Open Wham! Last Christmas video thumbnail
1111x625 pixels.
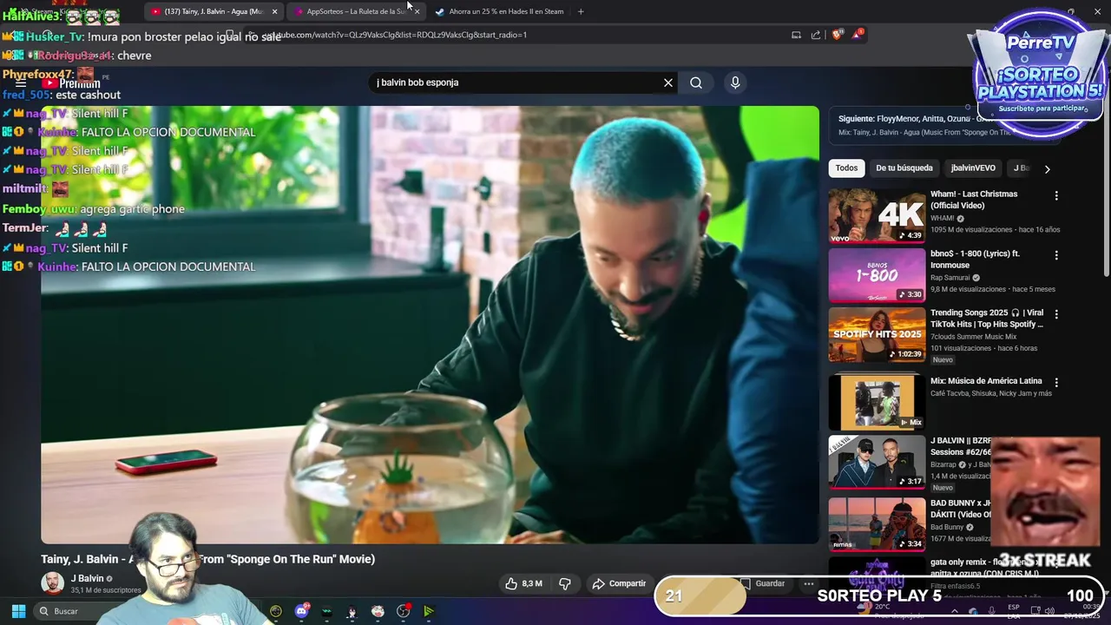tap(877, 215)
